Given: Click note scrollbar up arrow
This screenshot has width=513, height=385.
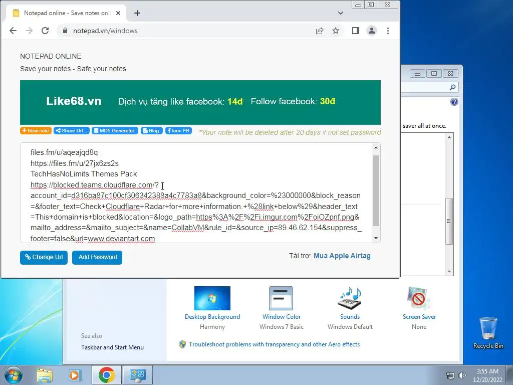Looking at the screenshot, I should (x=376, y=147).
